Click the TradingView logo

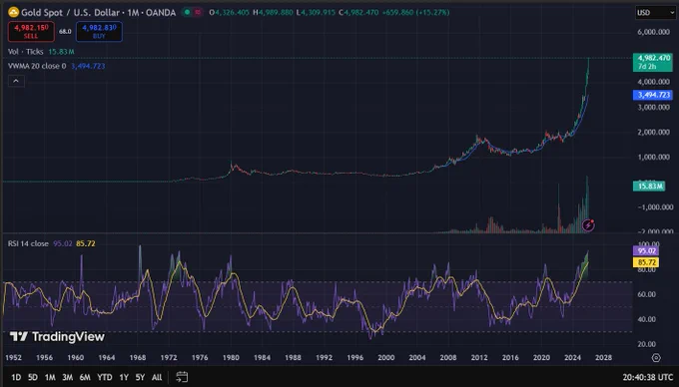pyautogui.click(x=57, y=336)
